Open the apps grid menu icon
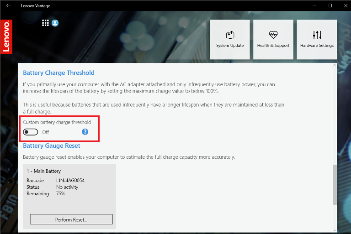Viewport: 351px width, 234px height. [45, 23]
